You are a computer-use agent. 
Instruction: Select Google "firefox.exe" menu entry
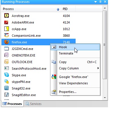pyautogui.click(x=75, y=77)
